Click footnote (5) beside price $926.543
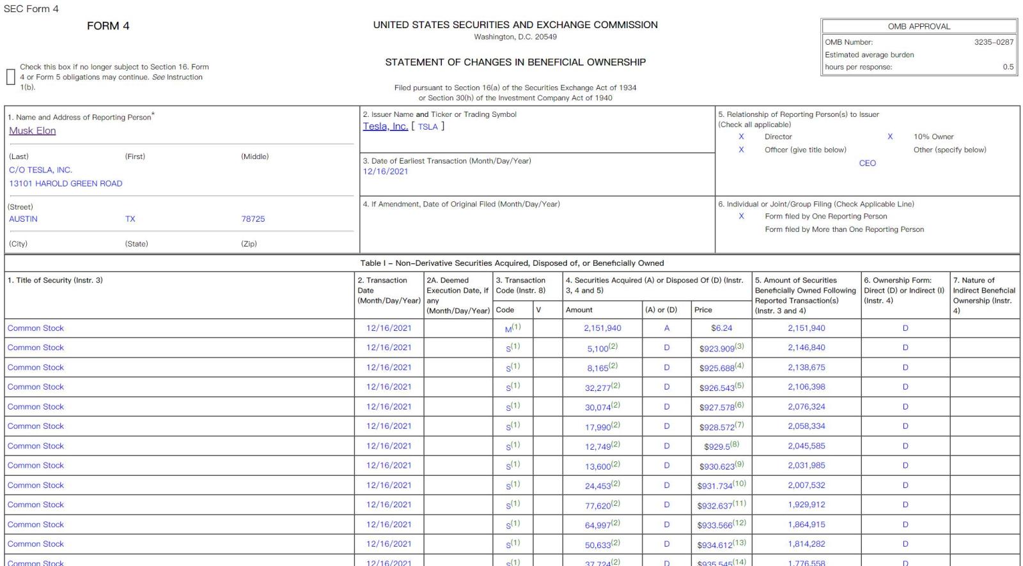Viewport: 1023px width, 566px height. coord(740,385)
